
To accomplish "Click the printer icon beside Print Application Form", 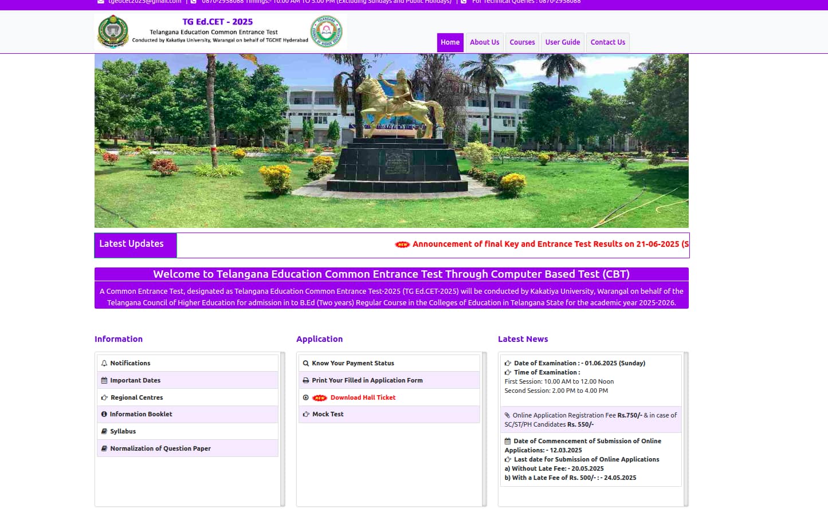I will click(306, 380).
